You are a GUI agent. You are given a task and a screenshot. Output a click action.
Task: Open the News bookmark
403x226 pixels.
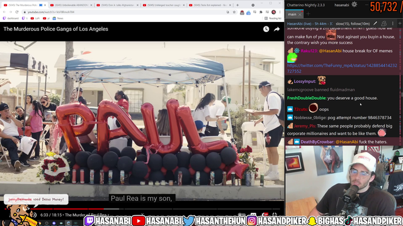point(58,18)
